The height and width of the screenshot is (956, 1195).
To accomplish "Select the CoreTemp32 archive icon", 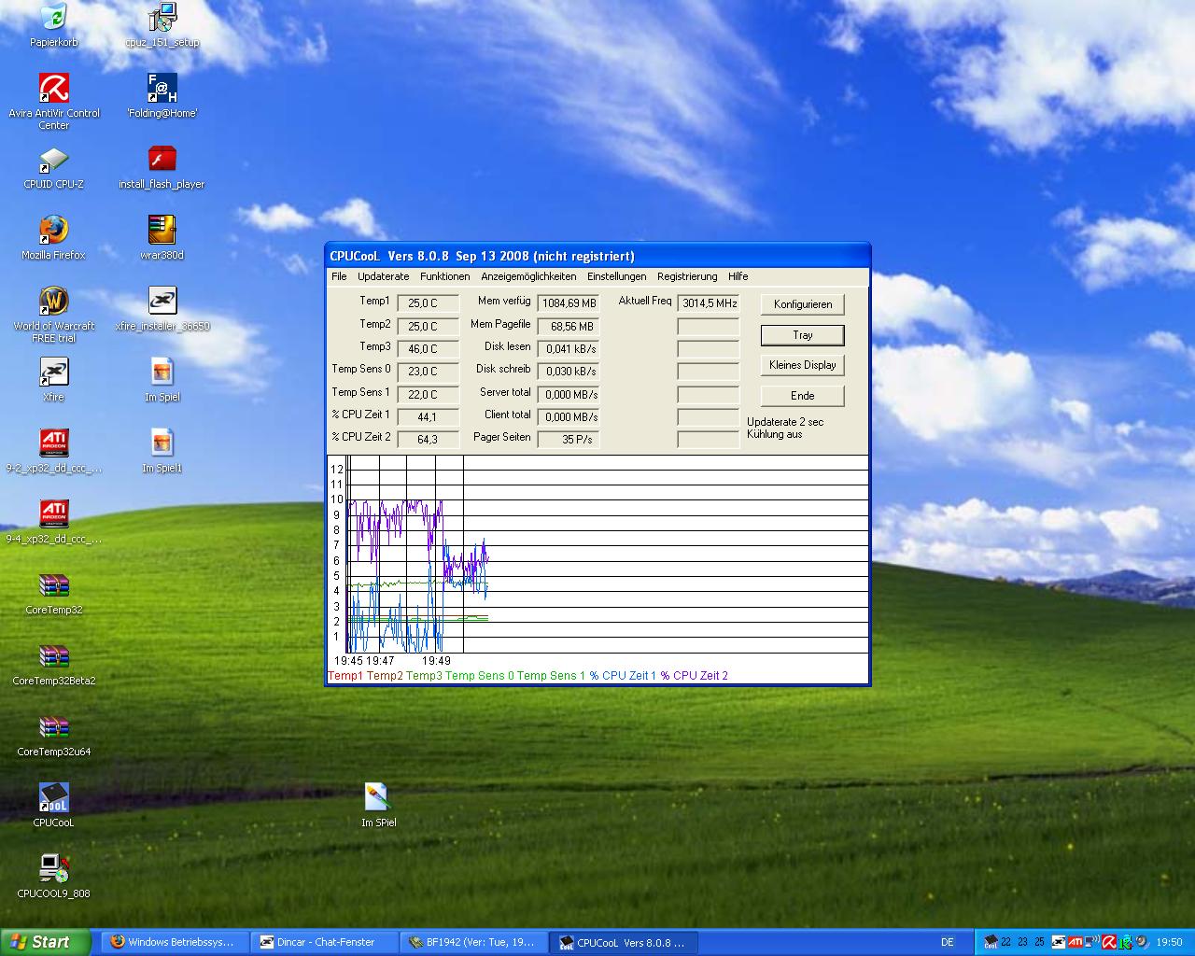I will pos(53,593).
